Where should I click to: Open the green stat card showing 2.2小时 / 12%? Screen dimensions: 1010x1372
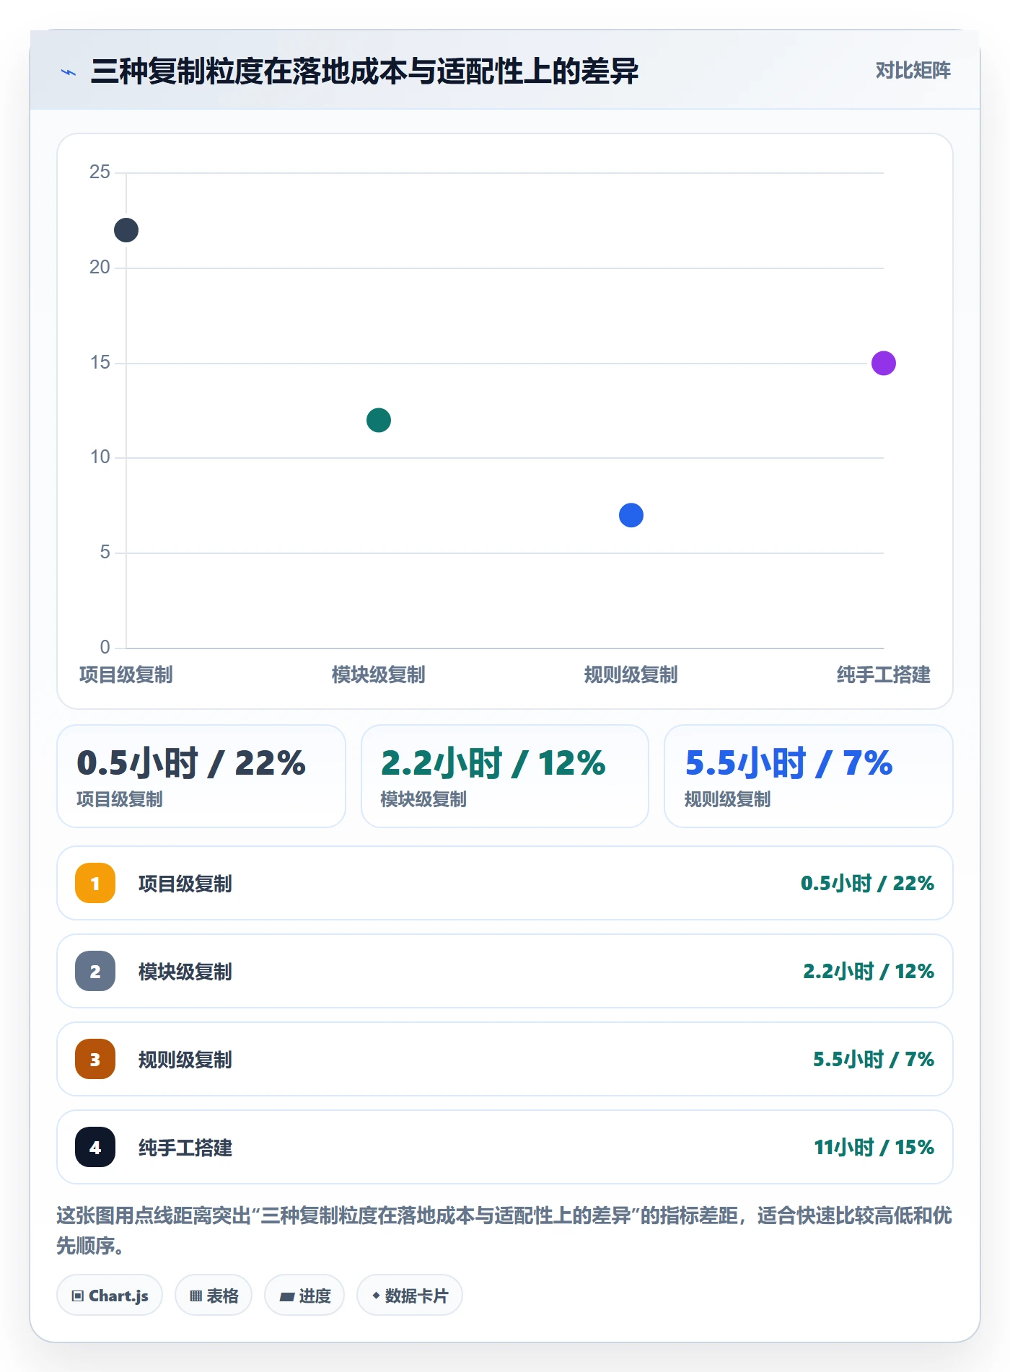pyautogui.click(x=505, y=776)
